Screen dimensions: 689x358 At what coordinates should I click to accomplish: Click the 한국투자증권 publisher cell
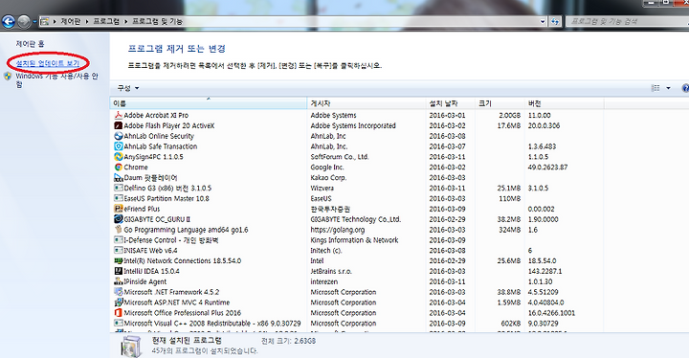tap(330, 209)
